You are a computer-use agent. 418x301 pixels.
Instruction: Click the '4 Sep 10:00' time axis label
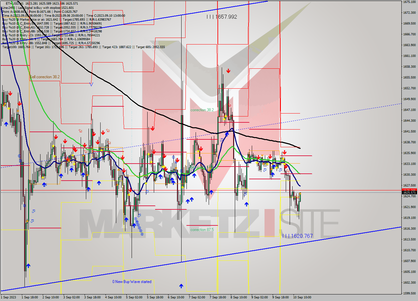click(113, 297)
